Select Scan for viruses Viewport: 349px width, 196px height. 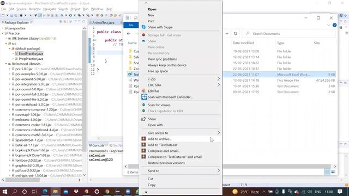click(159, 105)
